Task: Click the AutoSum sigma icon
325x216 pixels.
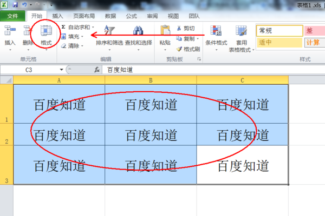Action: click(x=63, y=27)
